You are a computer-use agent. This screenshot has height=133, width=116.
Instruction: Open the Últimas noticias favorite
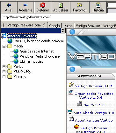click(32, 61)
